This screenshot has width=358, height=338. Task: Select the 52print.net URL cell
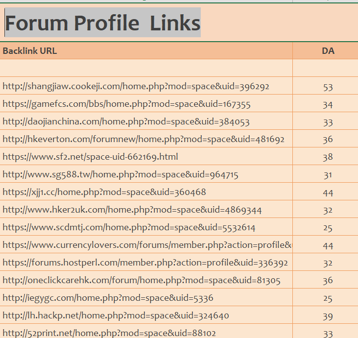coord(109,333)
